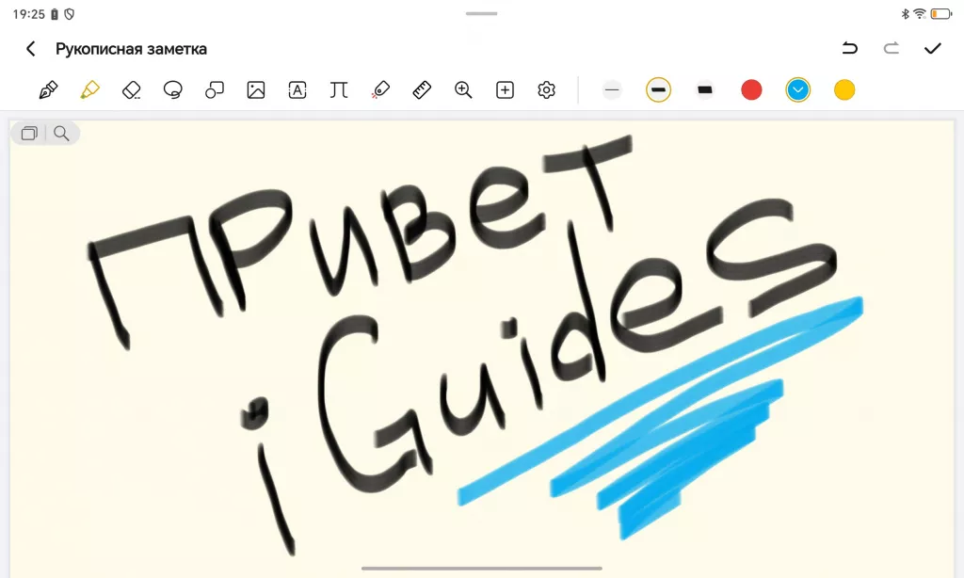
Task: Select the lasso selection tool
Action: [x=173, y=89]
